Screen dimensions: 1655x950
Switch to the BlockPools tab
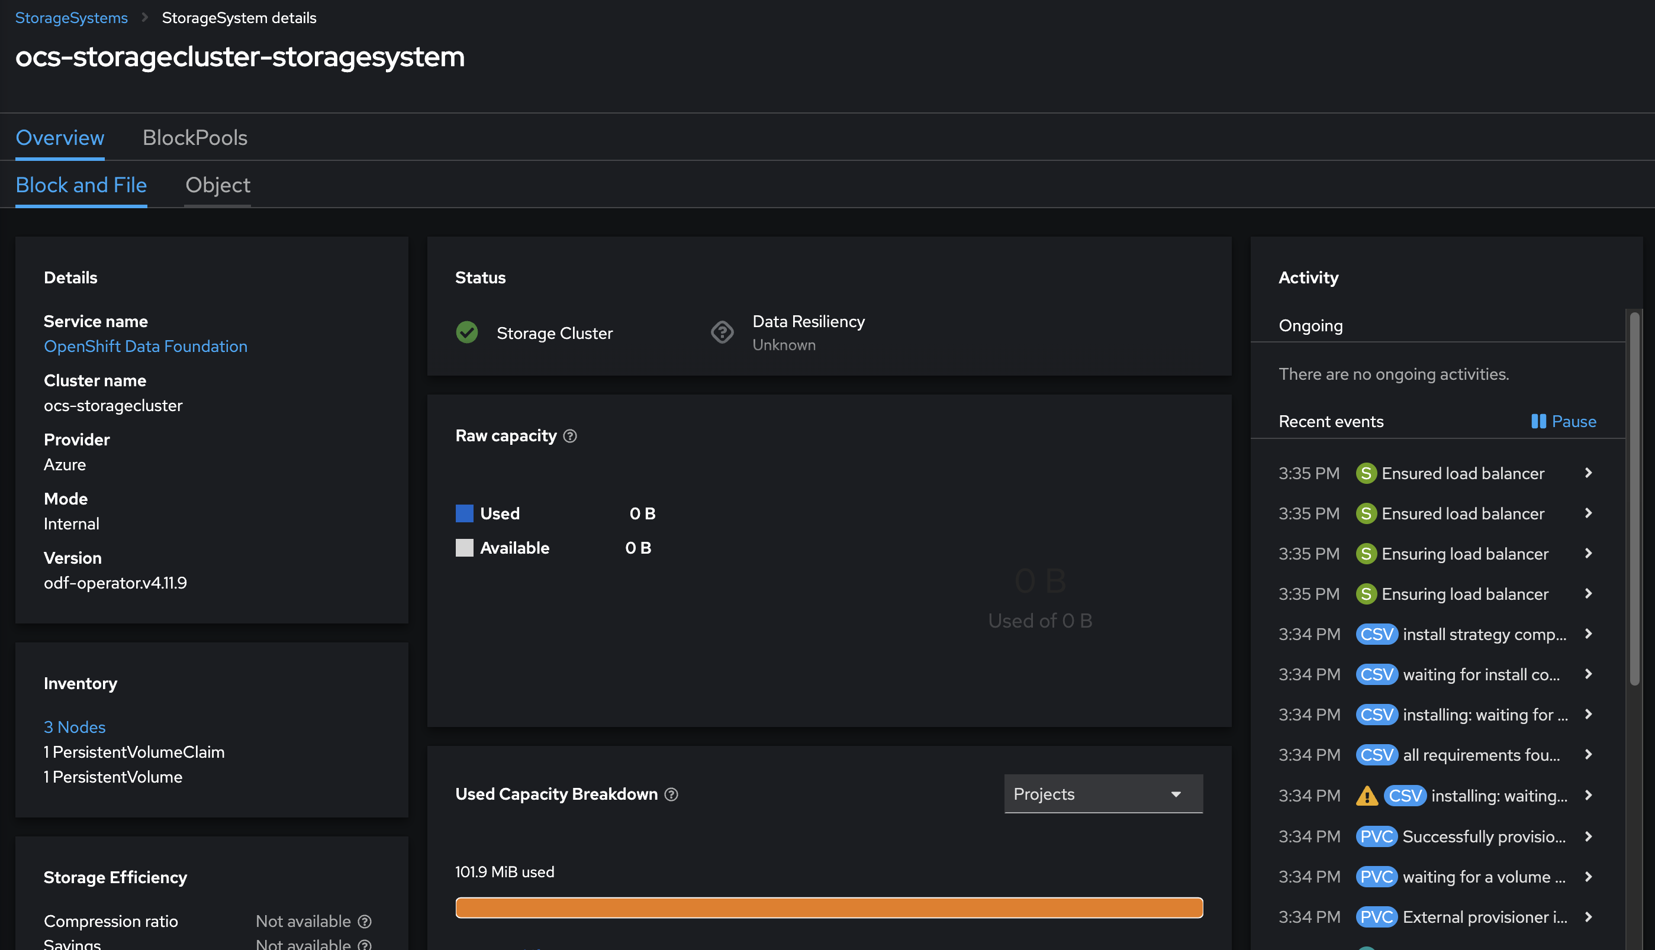point(194,135)
